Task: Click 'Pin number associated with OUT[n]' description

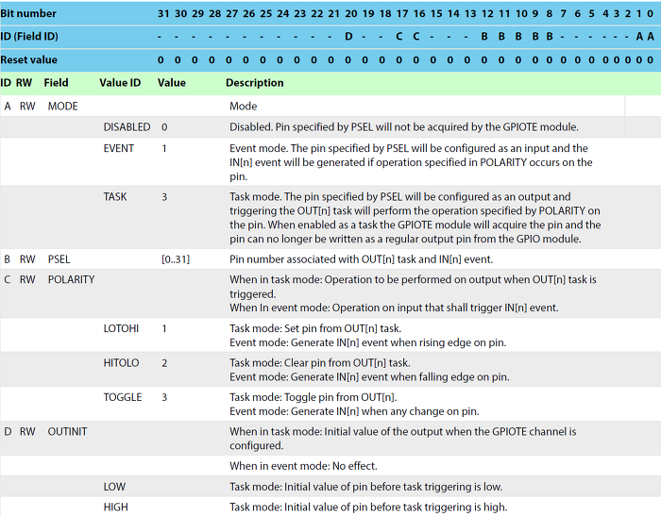Action: pyautogui.click(x=362, y=259)
